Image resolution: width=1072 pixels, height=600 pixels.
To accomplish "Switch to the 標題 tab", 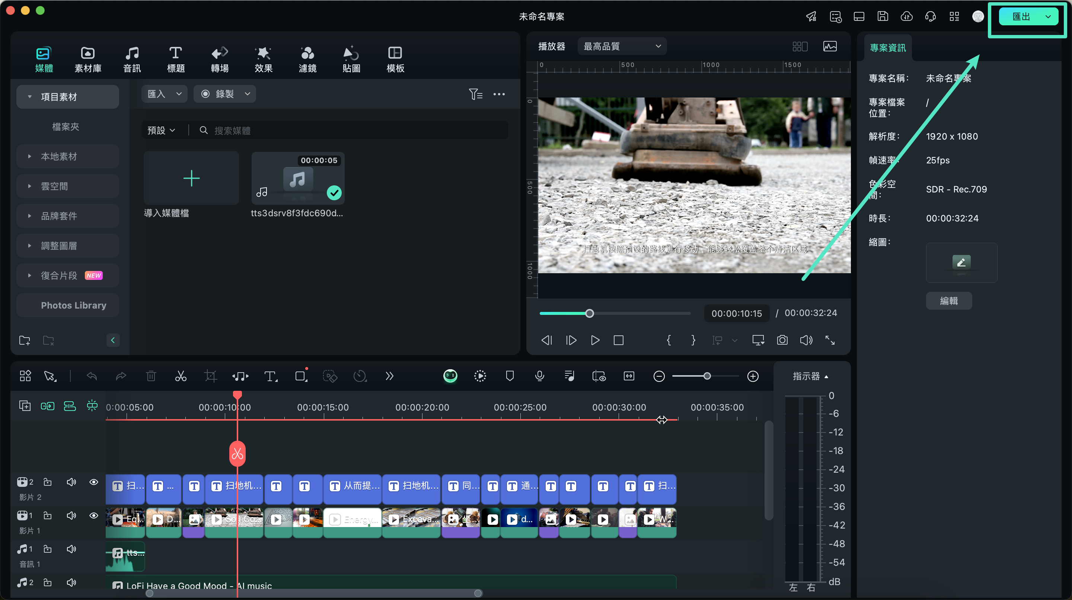I will pos(176,60).
